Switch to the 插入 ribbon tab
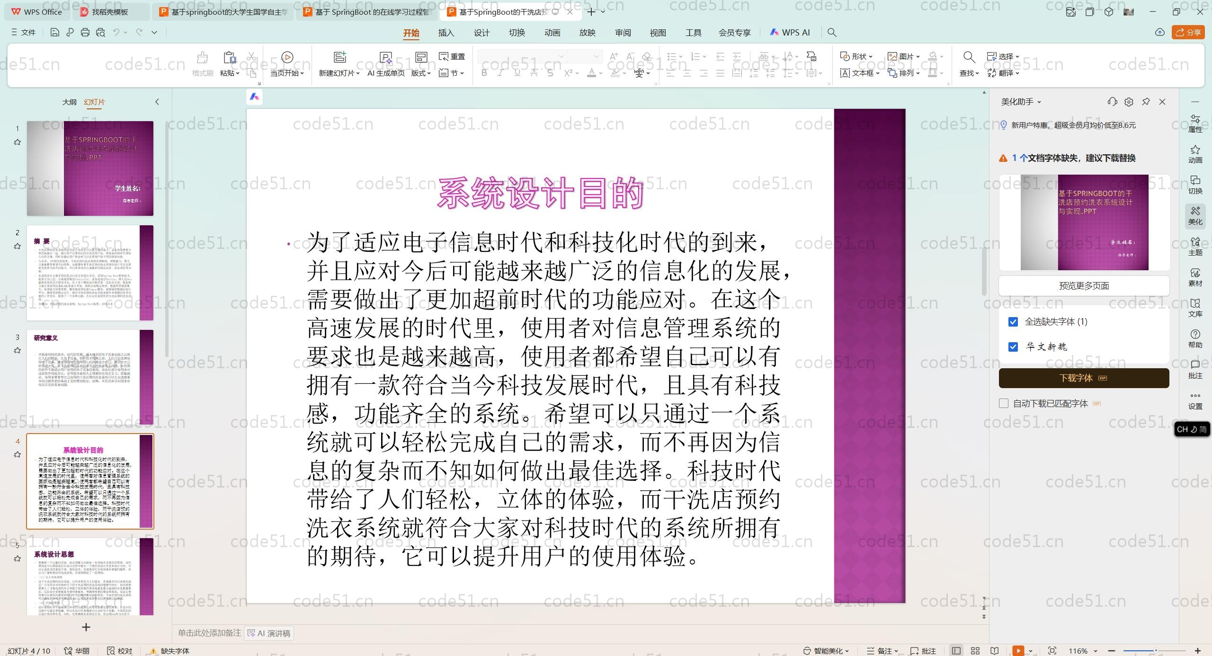This screenshot has width=1212, height=656. pos(446,33)
